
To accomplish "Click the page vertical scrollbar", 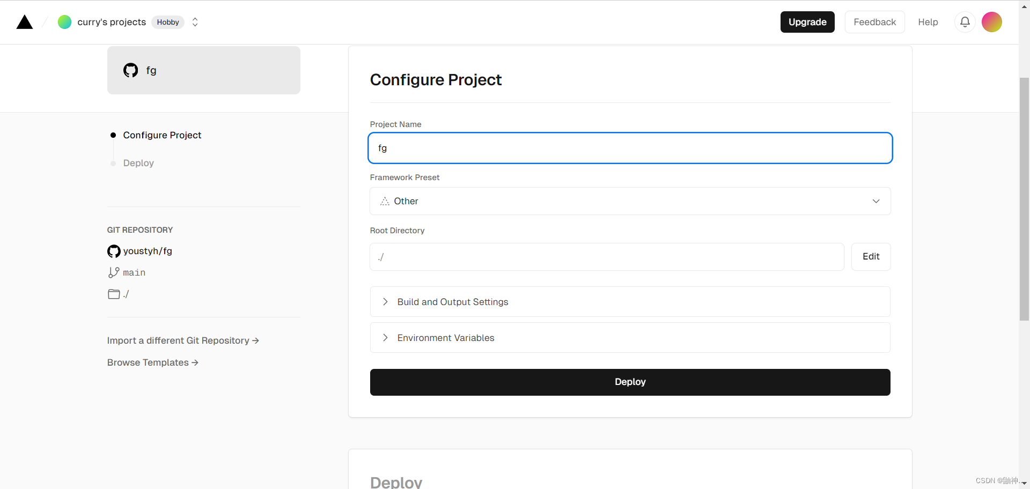I will 1024,198.
